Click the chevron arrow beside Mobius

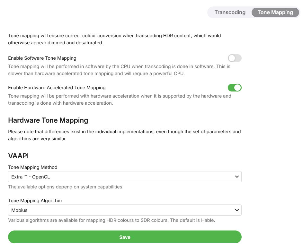click(237, 210)
